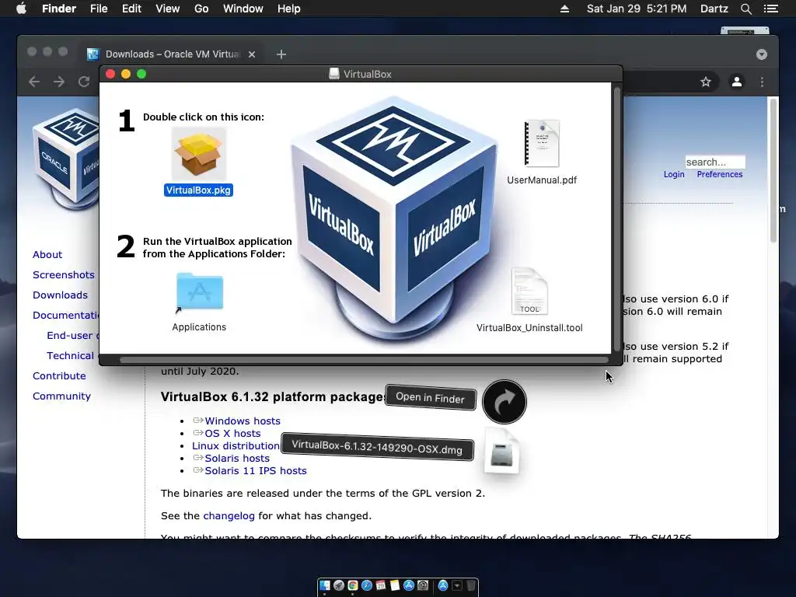Open the Help menu

pyautogui.click(x=289, y=9)
